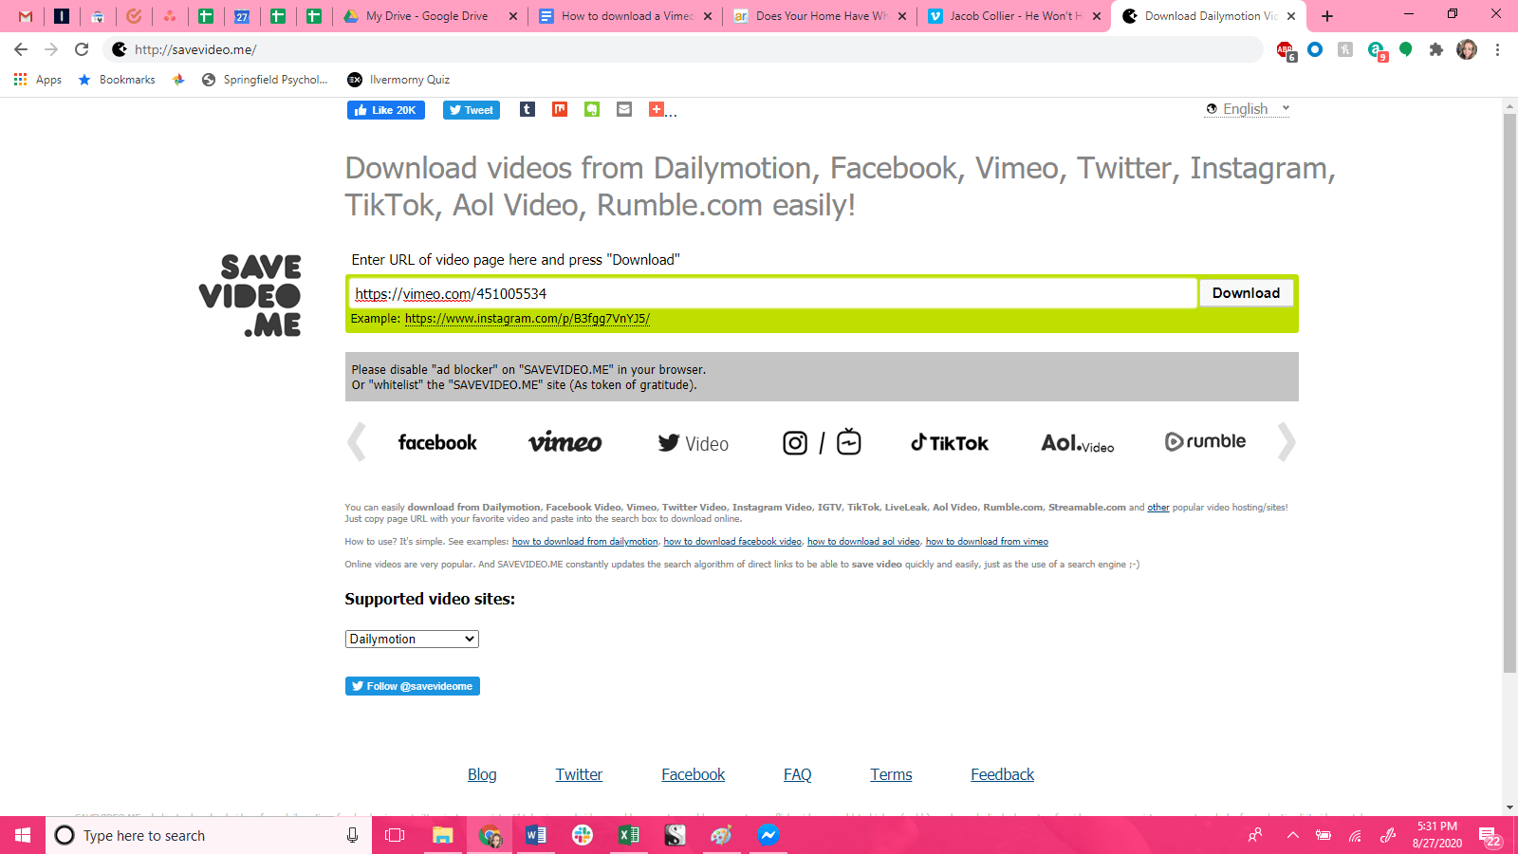Select the Aol Video logo

[x=1078, y=443]
